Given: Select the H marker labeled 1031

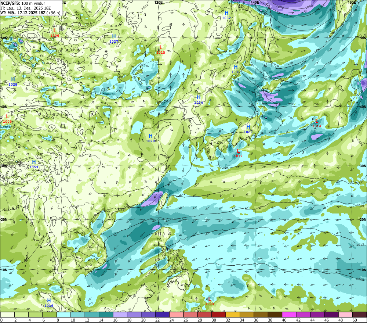Looking at the screenshot, I should click(x=236, y=67).
